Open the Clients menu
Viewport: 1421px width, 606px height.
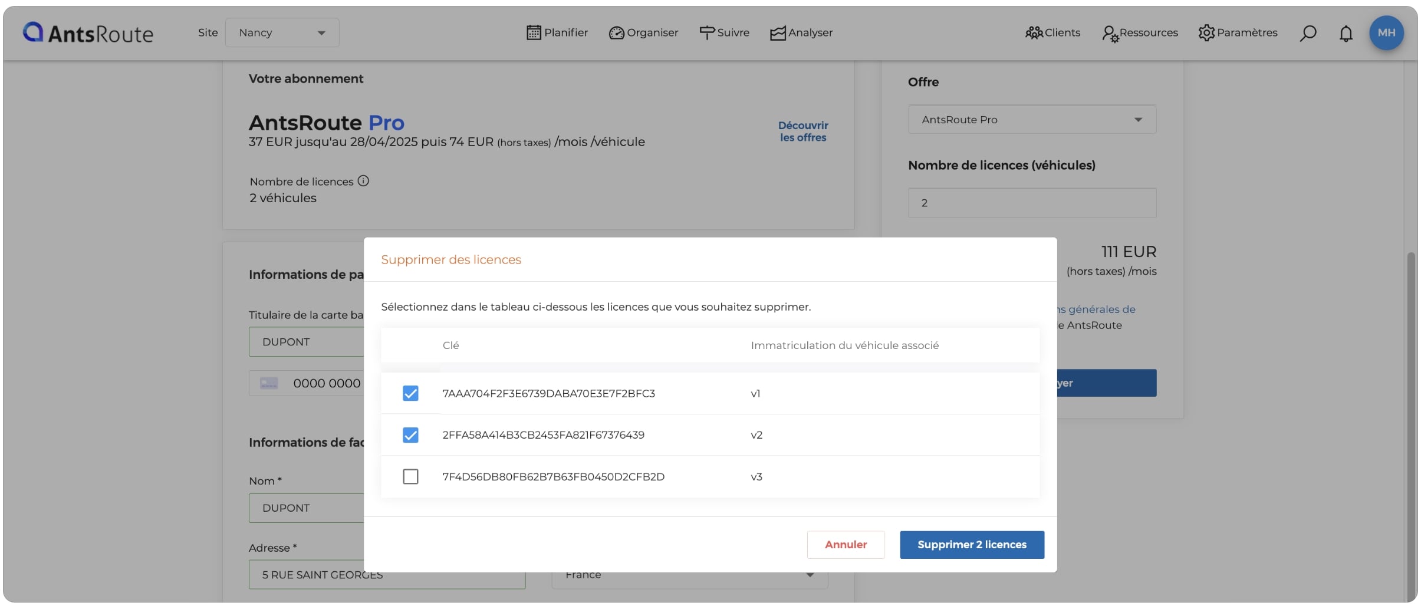1052,32
